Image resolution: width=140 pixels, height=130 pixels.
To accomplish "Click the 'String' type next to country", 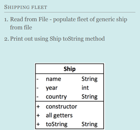I will click(x=90, y=97).
